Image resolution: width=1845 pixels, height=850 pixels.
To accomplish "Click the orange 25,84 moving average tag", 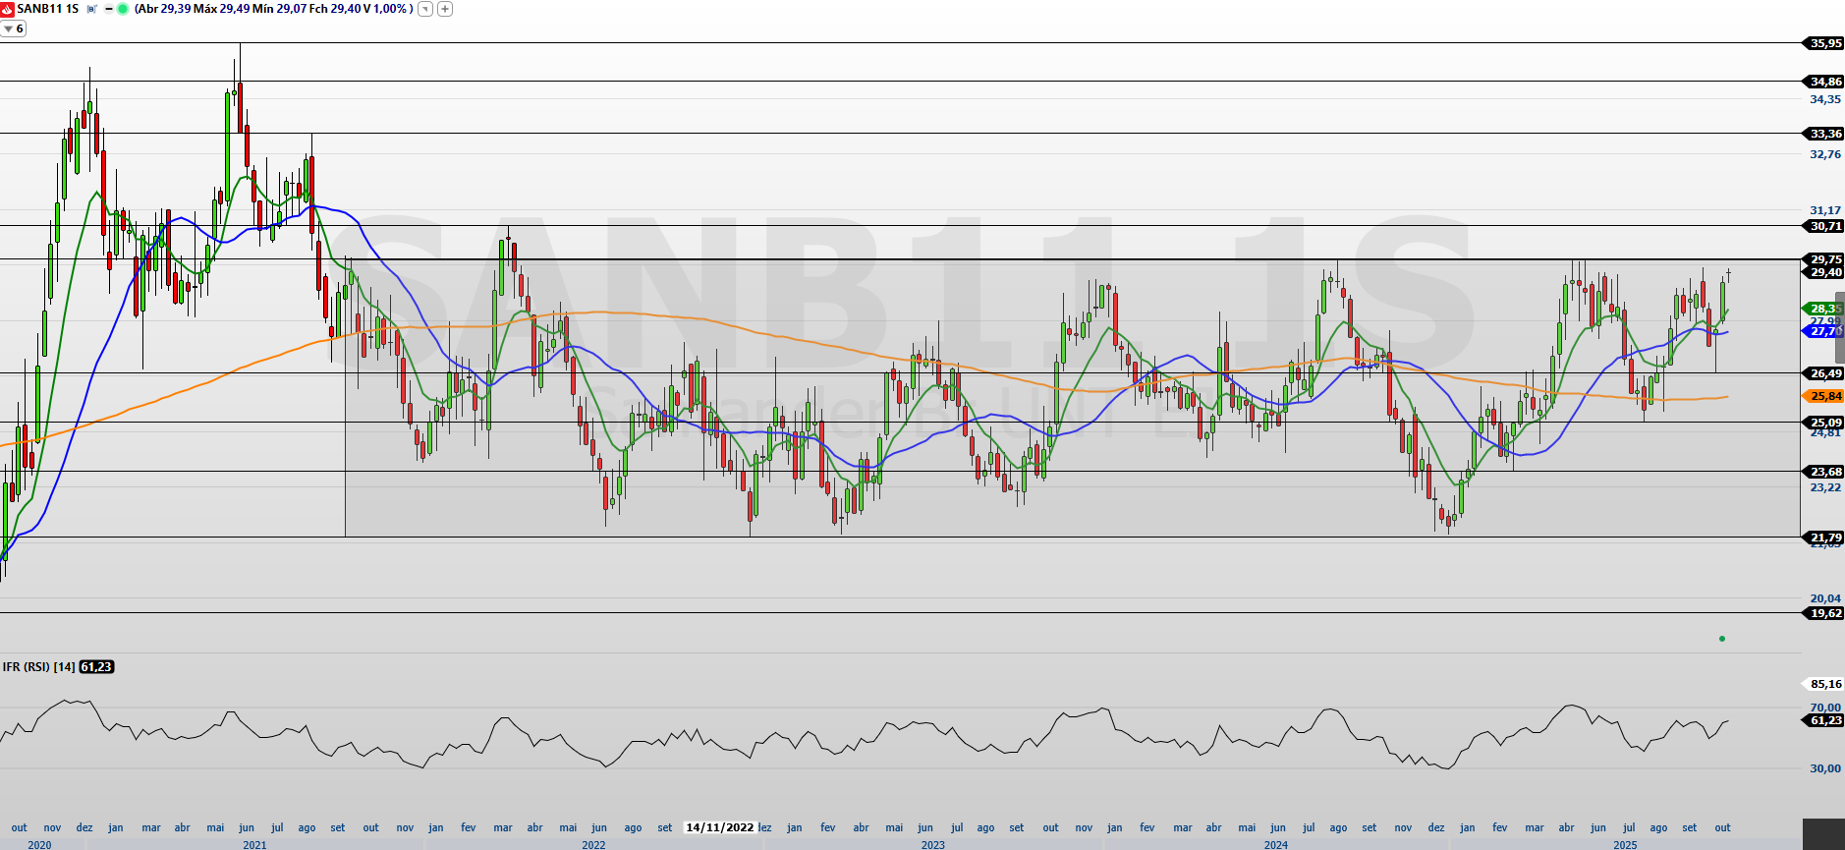I will pyautogui.click(x=1824, y=396).
